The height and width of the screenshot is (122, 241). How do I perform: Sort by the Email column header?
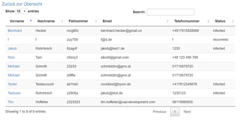point(107,21)
